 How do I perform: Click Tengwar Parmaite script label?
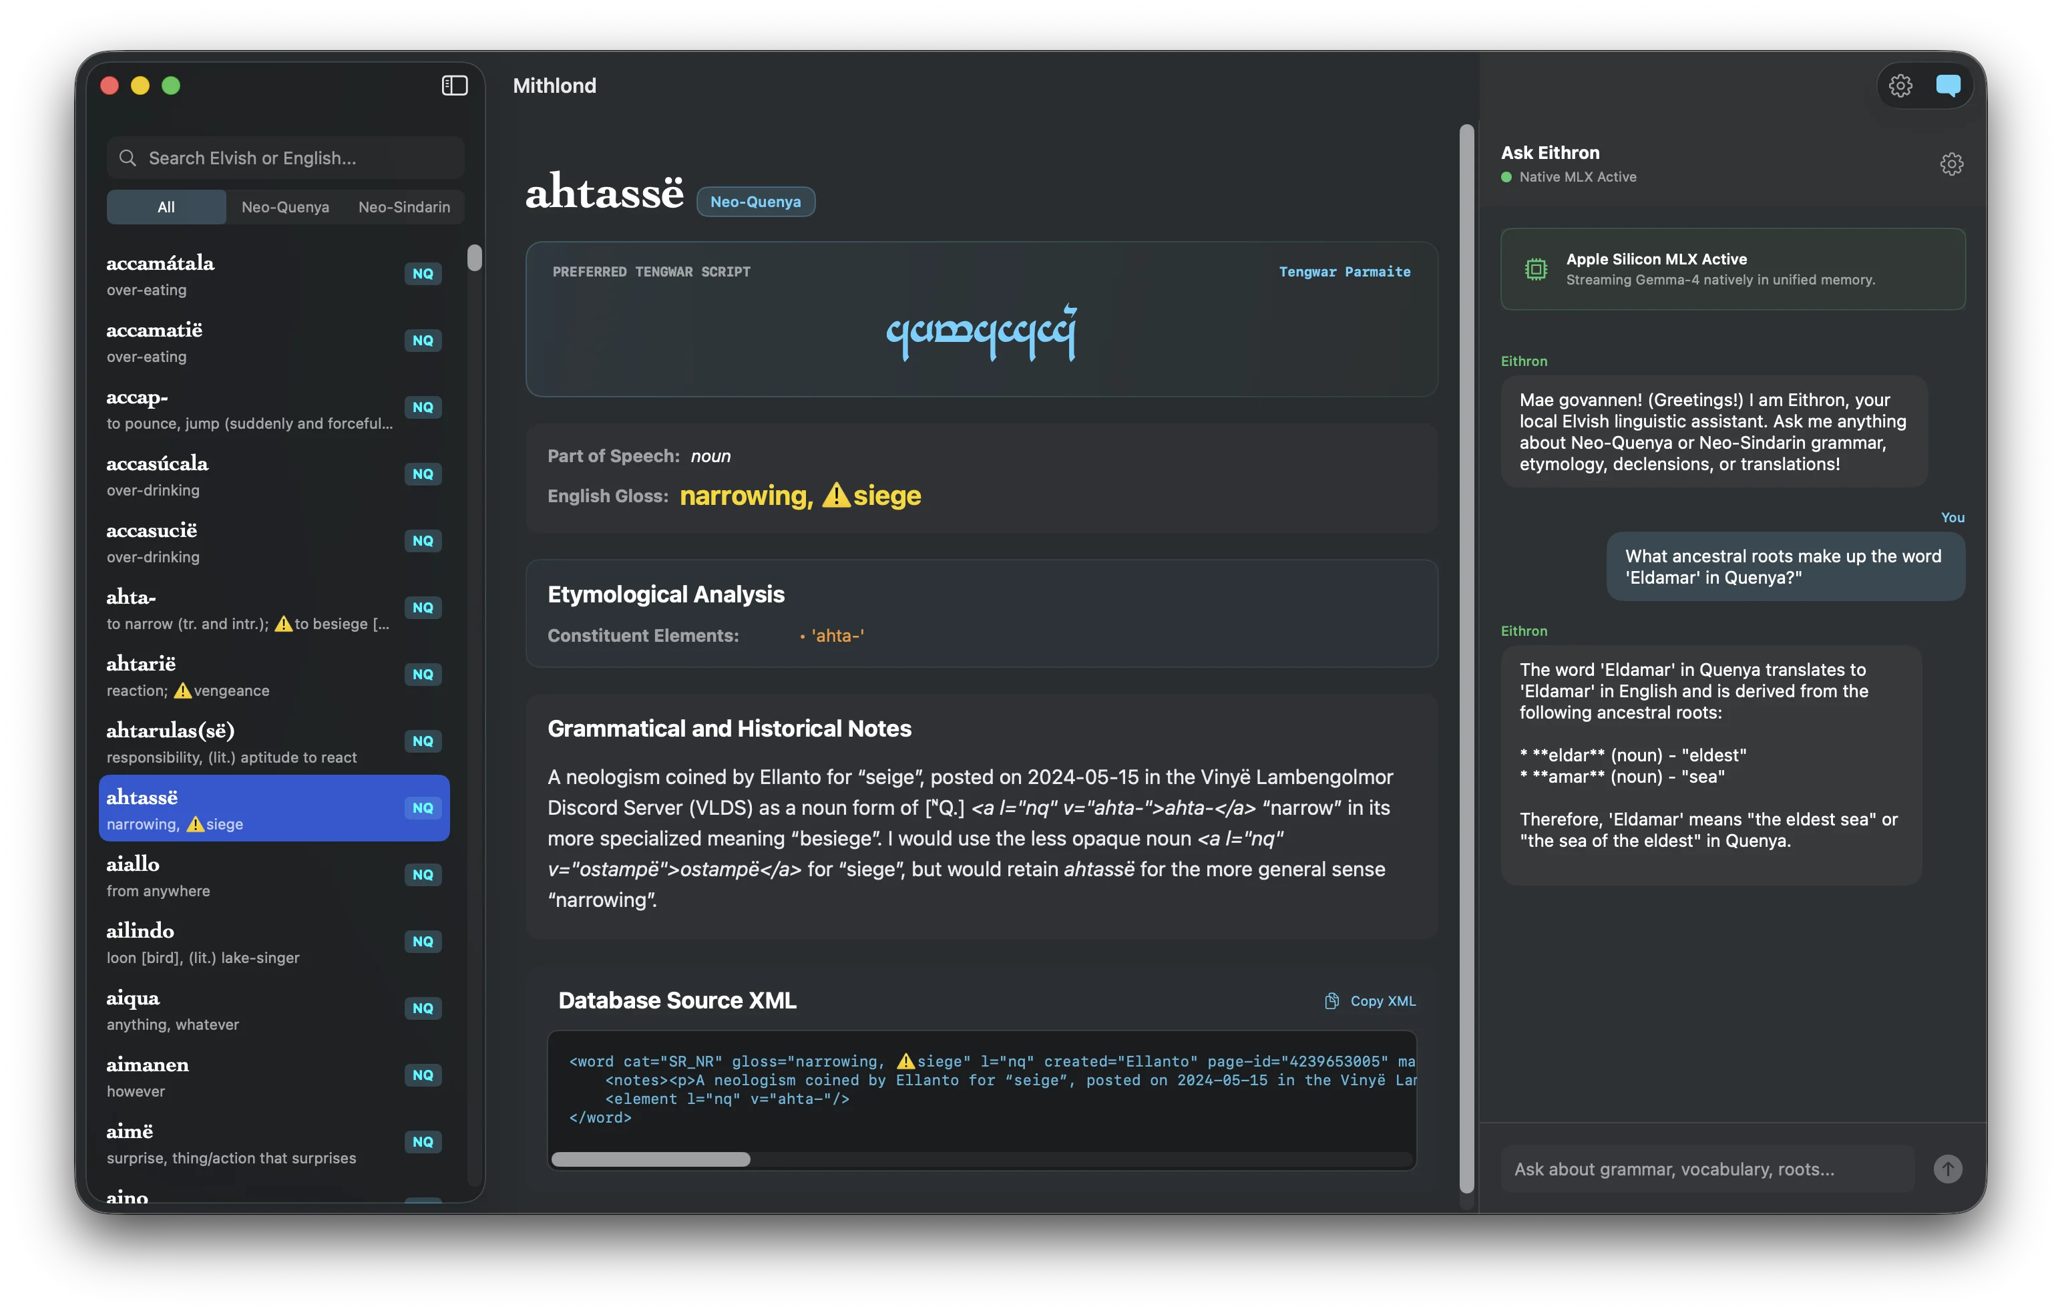click(1344, 272)
